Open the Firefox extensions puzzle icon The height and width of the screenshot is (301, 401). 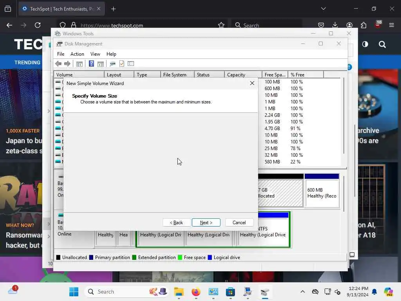[x=364, y=25]
